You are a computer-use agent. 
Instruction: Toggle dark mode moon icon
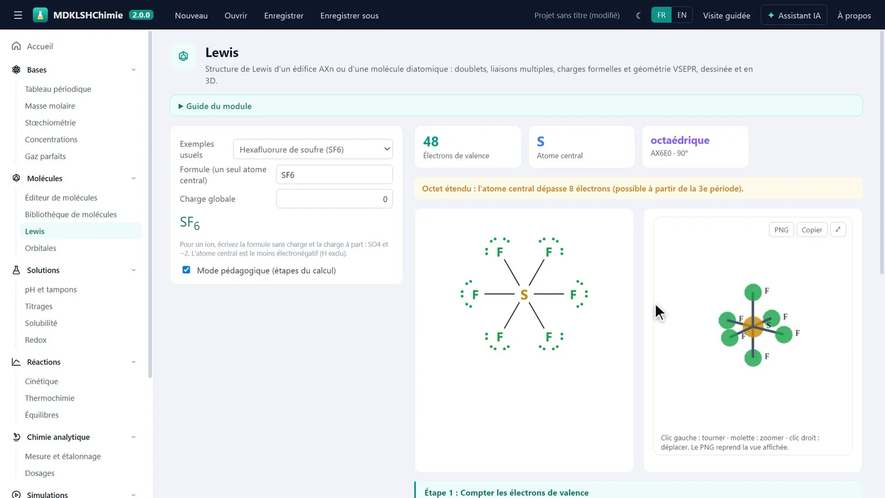click(x=639, y=15)
